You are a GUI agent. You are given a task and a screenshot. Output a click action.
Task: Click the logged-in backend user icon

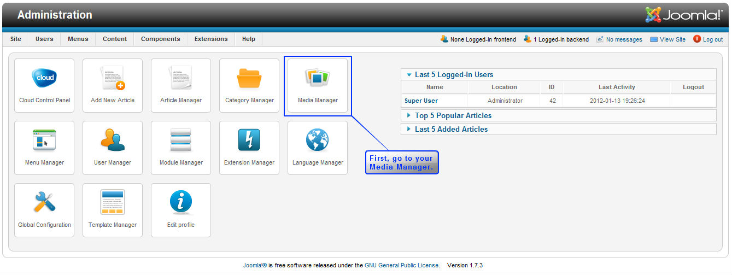528,39
